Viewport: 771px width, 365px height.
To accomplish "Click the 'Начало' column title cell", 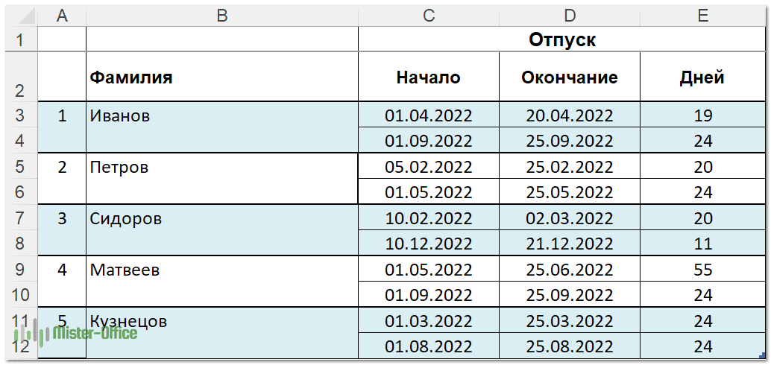I will 428,77.
